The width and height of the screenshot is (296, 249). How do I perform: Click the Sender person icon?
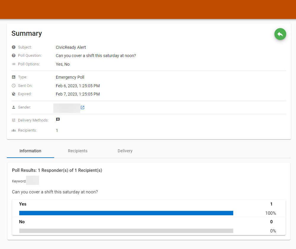14,107
